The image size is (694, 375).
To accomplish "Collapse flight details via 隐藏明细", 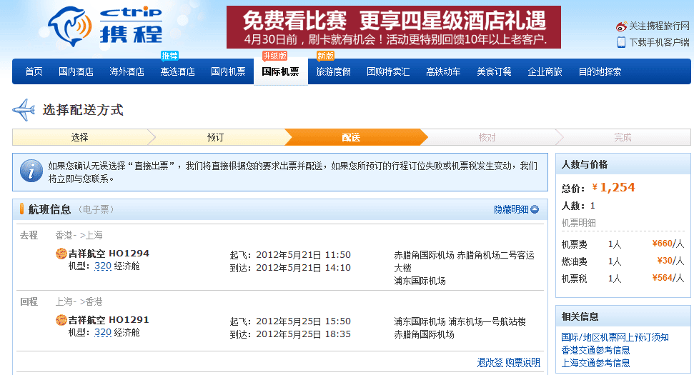I will pyautogui.click(x=516, y=209).
